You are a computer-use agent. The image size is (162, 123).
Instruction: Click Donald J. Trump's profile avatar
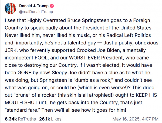click(10, 9)
